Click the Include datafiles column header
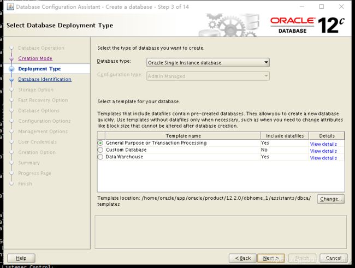This screenshot has width=355, height=268. [x=285, y=135]
